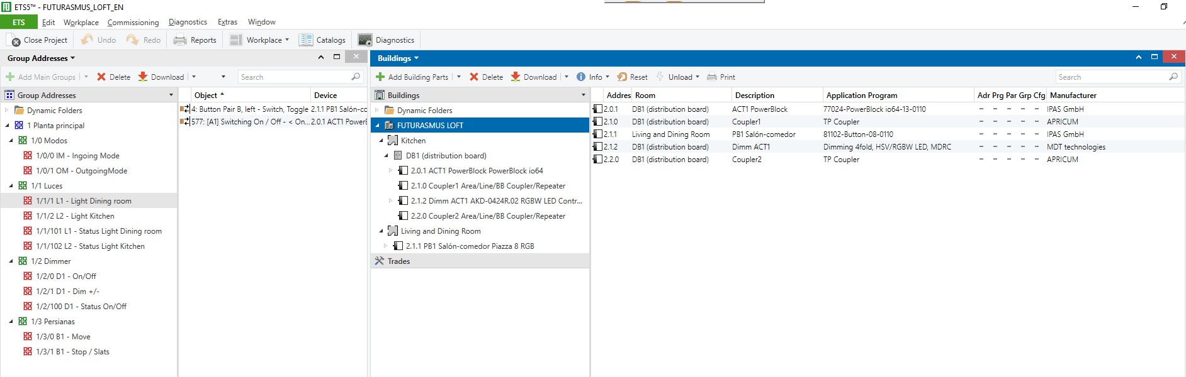Open the Buildings panel title dropdown
This screenshot has height=377, width=1186.
tap(398, 58)
